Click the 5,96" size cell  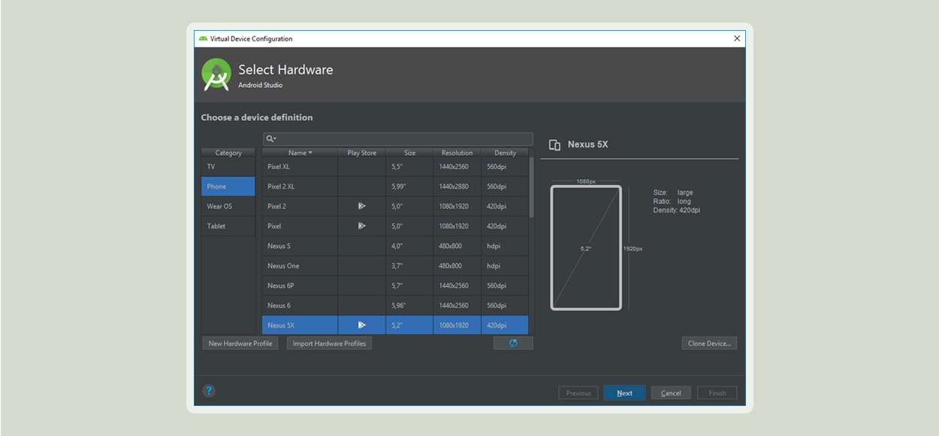pos(409,305)
